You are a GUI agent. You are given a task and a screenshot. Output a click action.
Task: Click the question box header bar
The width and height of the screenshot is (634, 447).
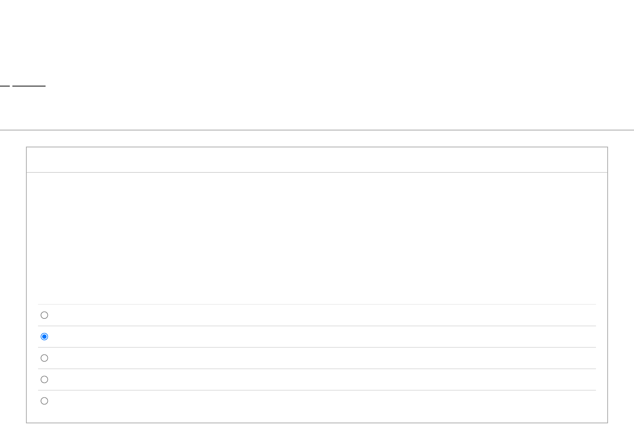[317, 160]
